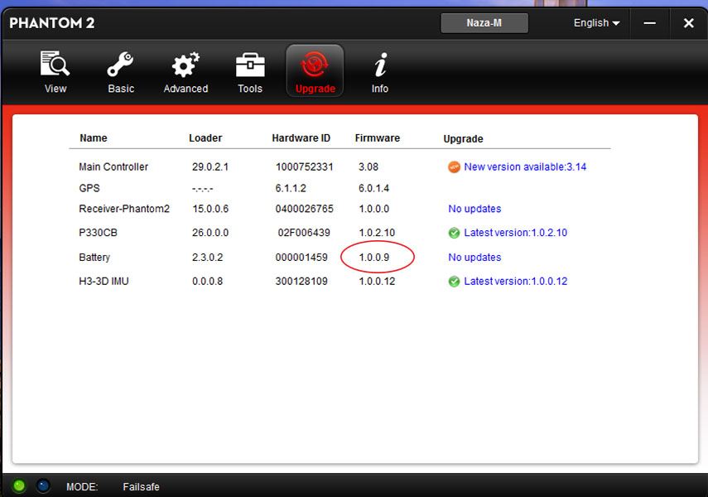The width and height of the screenshot is (708, 497).
Task: Click green check icon beside H3-3D IMU version
Action: coord(454,282)
